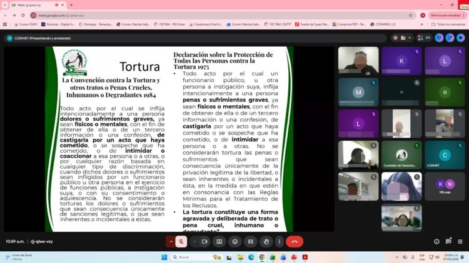Click CODHET (Presentando y anotando) label

(x=43, y=38)
